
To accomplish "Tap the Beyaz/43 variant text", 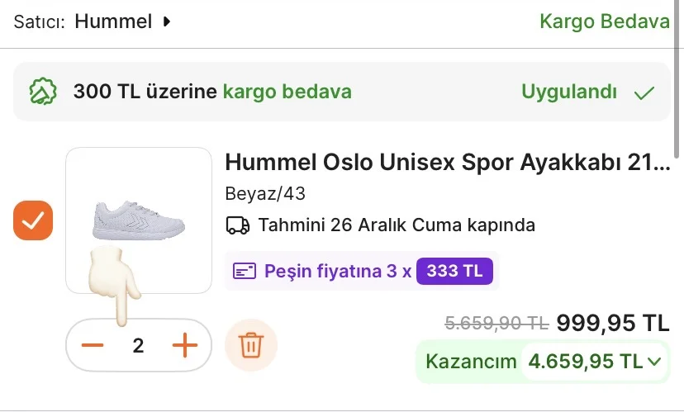I will coord(265,194).
